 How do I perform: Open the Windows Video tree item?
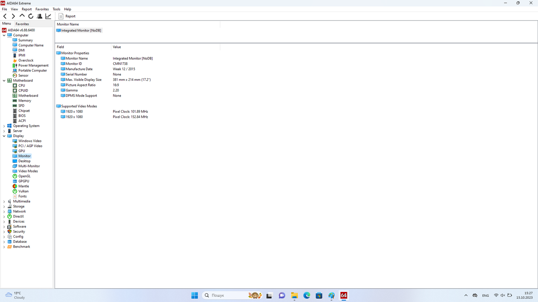pyautogui.click(x=27, y=141)
